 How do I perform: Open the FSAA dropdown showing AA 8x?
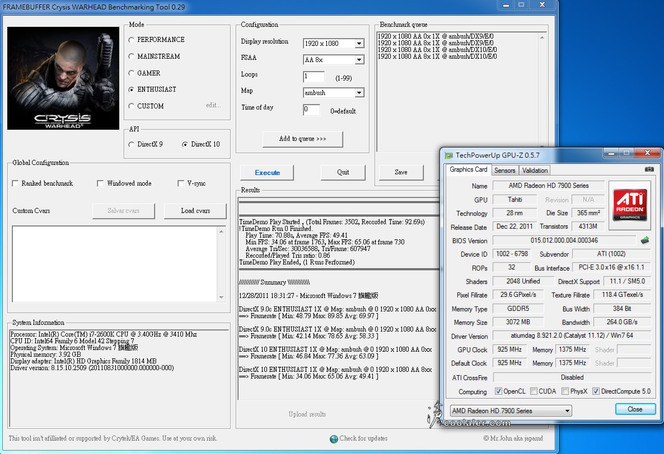point(334,60)
